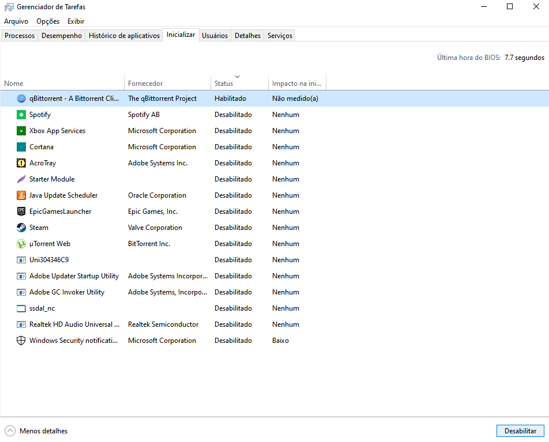This screenshot has width=549, height=442.
Task: Click the 'Epic Games, Inc.' vendor cell
Action: (153, 211)
